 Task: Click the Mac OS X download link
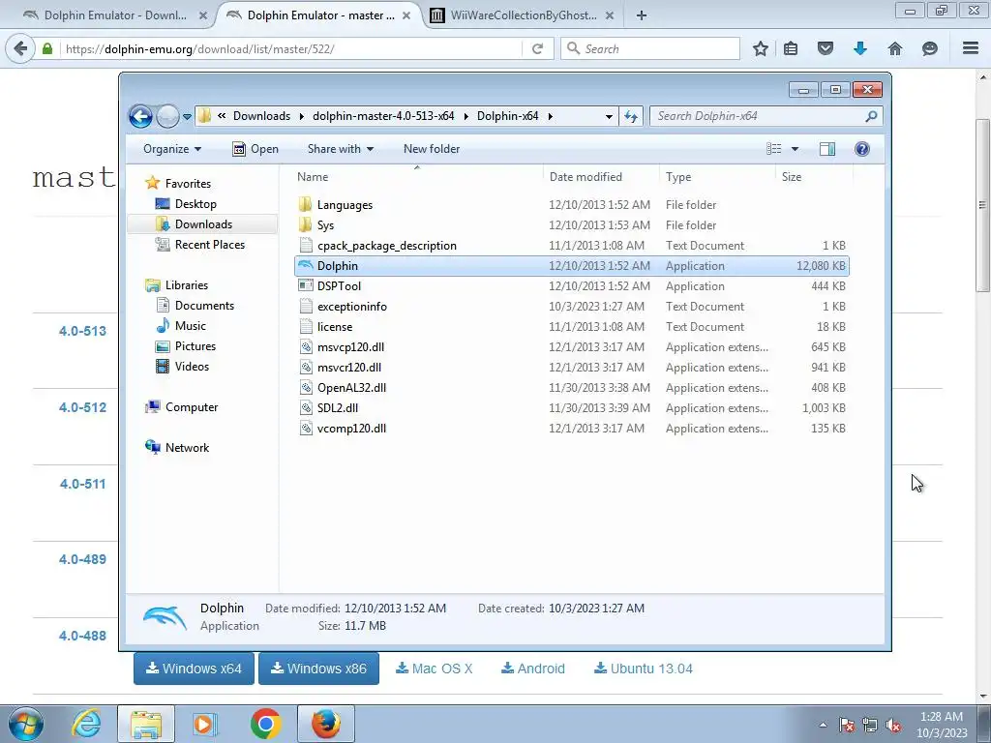pyautogui.click(x=435, y=669)
